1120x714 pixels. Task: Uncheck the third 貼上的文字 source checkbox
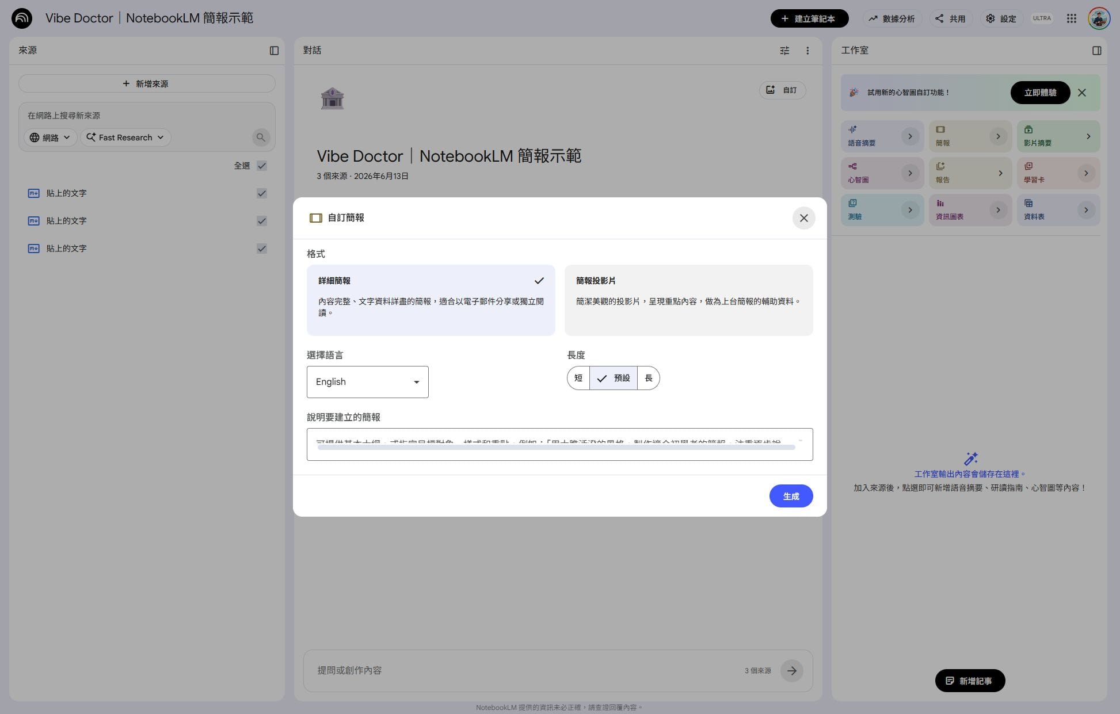pos(262,249)
